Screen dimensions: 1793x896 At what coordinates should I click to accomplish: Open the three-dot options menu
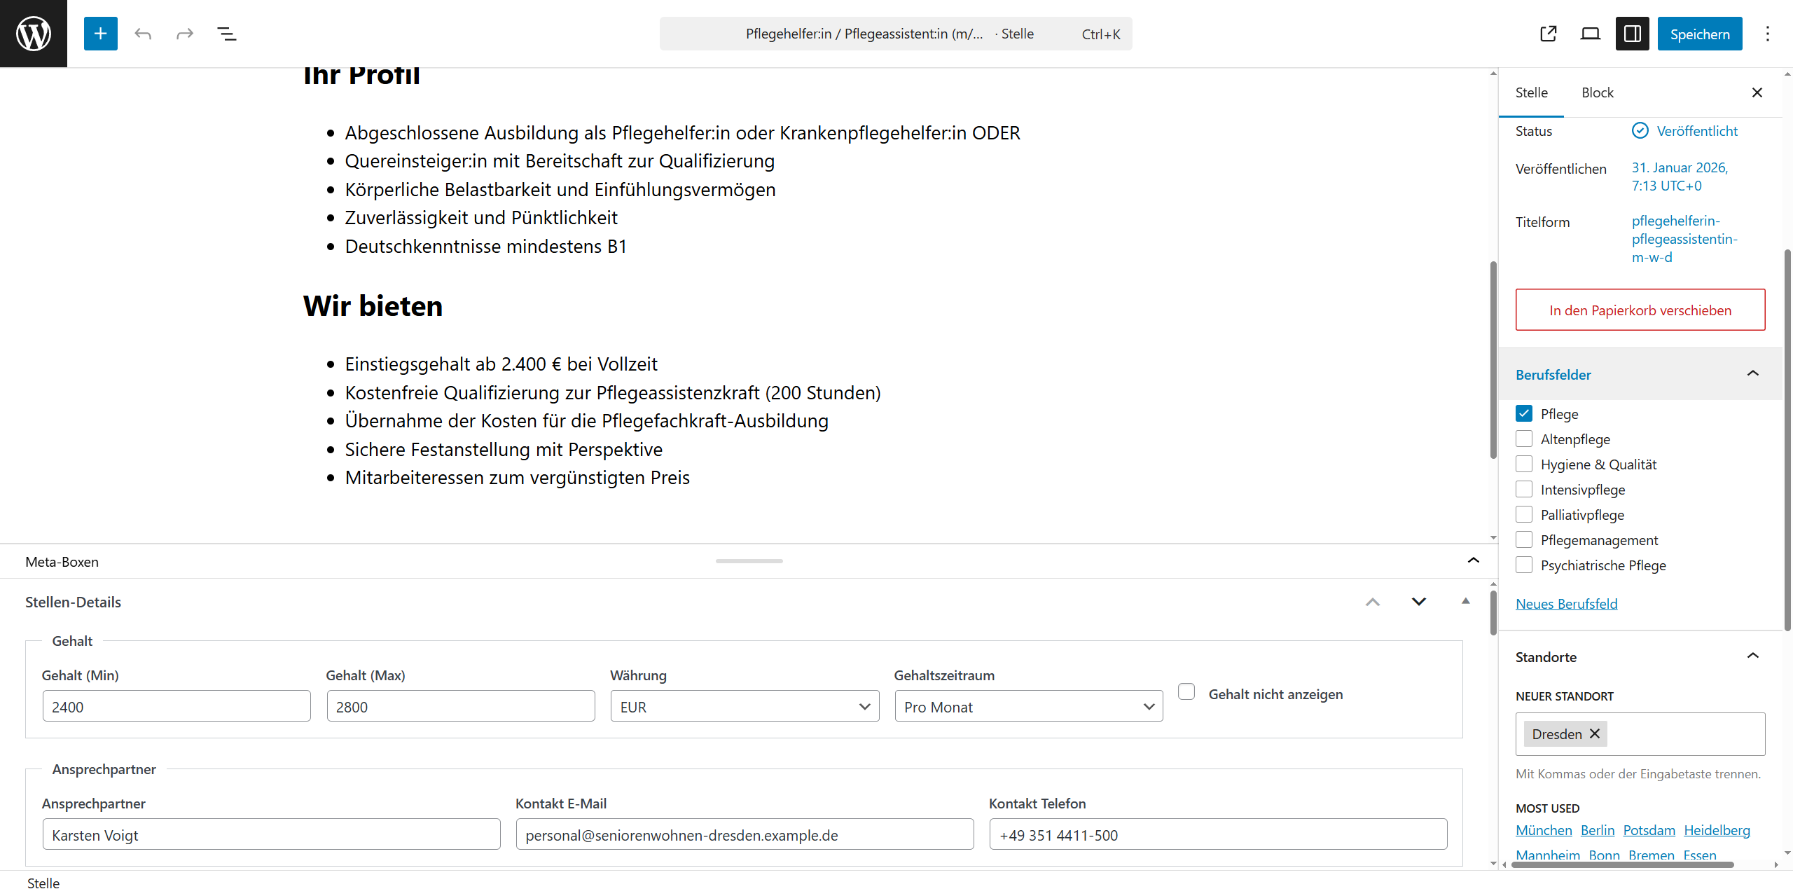pyautogui.click(x=1768, y=33)
